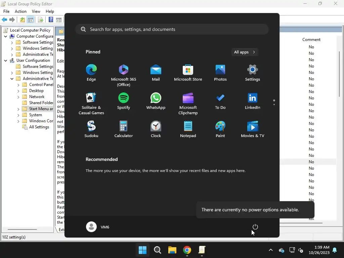This screenshot has width=344, height=258.
Task: Collapse the User Configuration node
Action: click(6, 60)
